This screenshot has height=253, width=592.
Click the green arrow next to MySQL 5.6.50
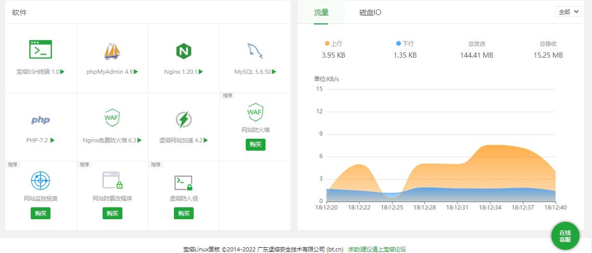click(274, 72)
